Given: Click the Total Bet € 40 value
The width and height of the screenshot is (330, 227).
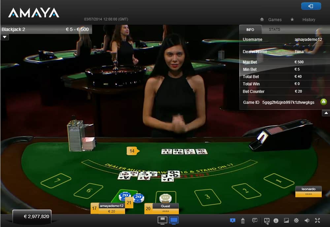Looking at the screenshot, I should tap(298, 76).
